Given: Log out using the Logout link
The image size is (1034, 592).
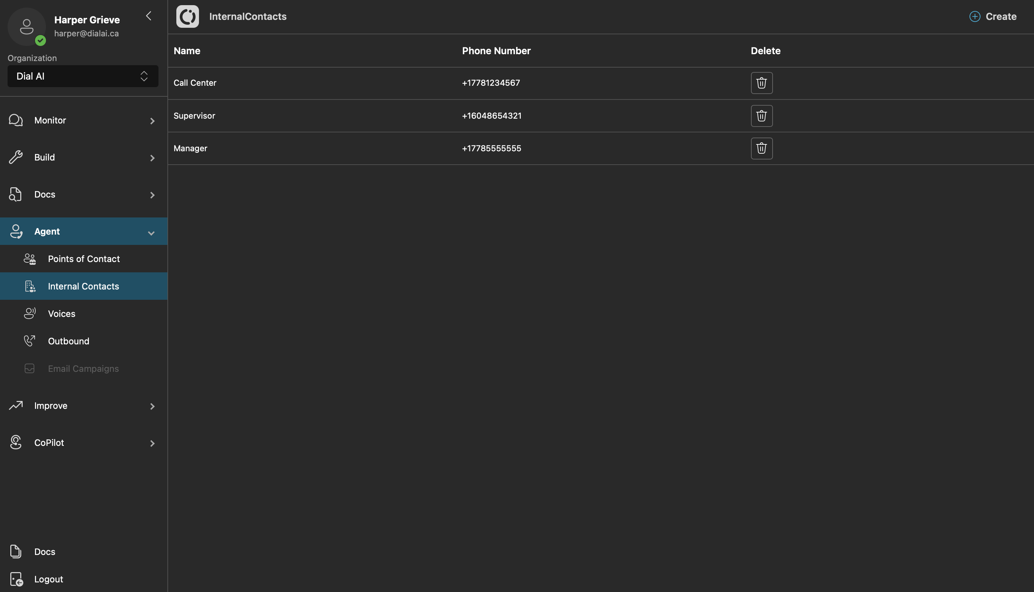Looking at the screenshot, I should click(48, 579).
